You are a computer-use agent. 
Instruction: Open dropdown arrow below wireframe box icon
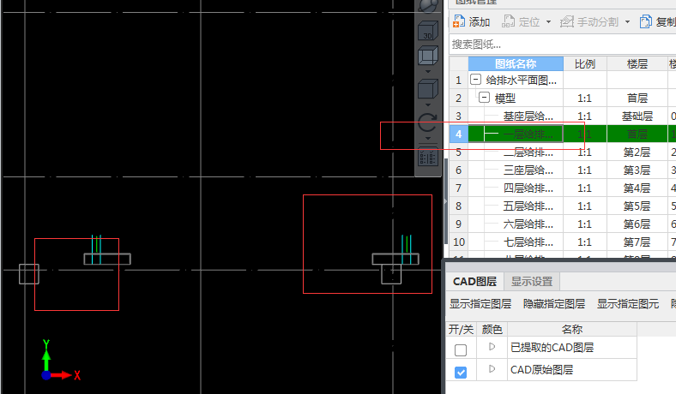click(428, 71)
